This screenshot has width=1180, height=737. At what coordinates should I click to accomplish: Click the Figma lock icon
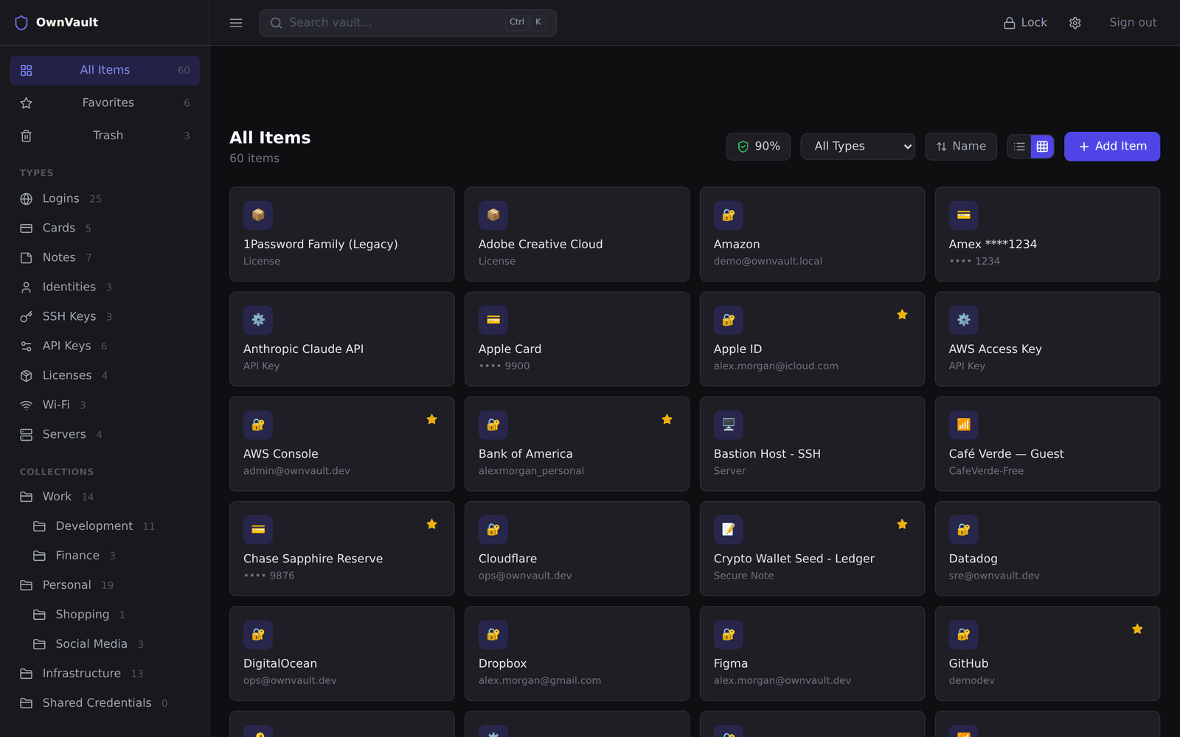tap(729, 635)
